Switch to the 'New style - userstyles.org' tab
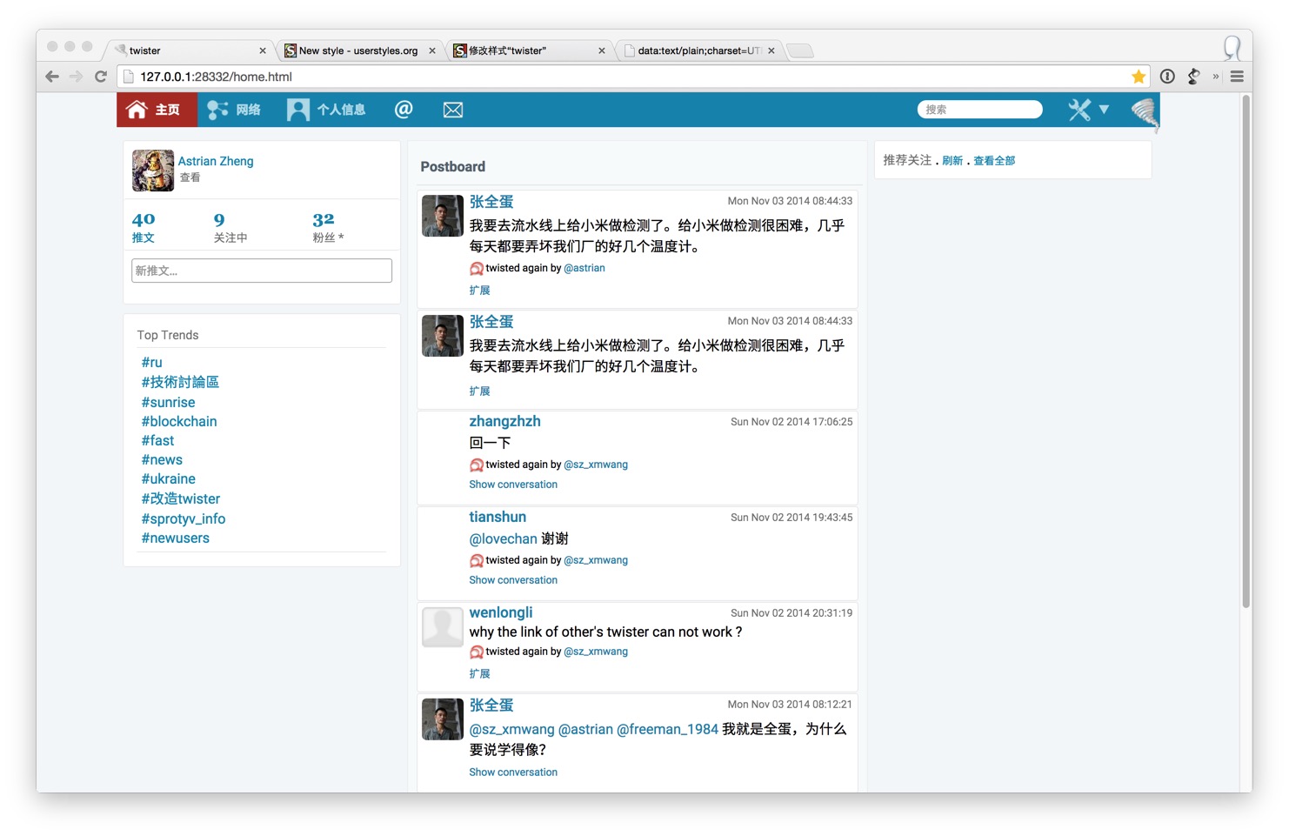 tap(358, 50)
